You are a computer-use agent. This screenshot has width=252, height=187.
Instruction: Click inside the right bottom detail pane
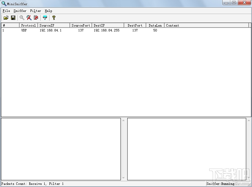point(187,149)
